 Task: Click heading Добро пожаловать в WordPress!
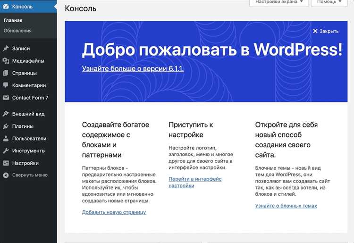pyautogui.click(x=212, y=50)
